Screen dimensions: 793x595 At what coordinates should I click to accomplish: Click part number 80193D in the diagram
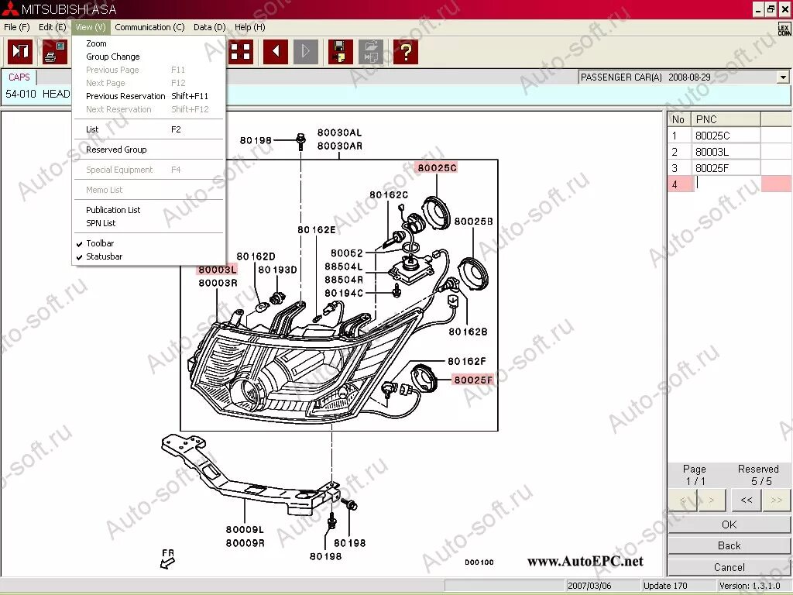278,270
